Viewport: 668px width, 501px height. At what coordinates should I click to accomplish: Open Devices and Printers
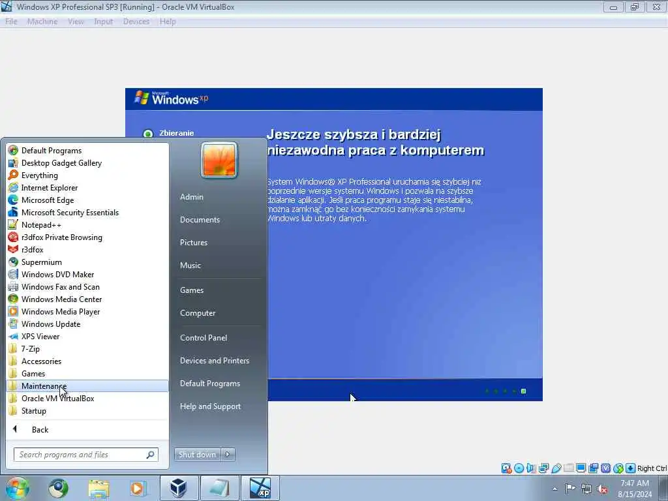[x=218, y=360]
